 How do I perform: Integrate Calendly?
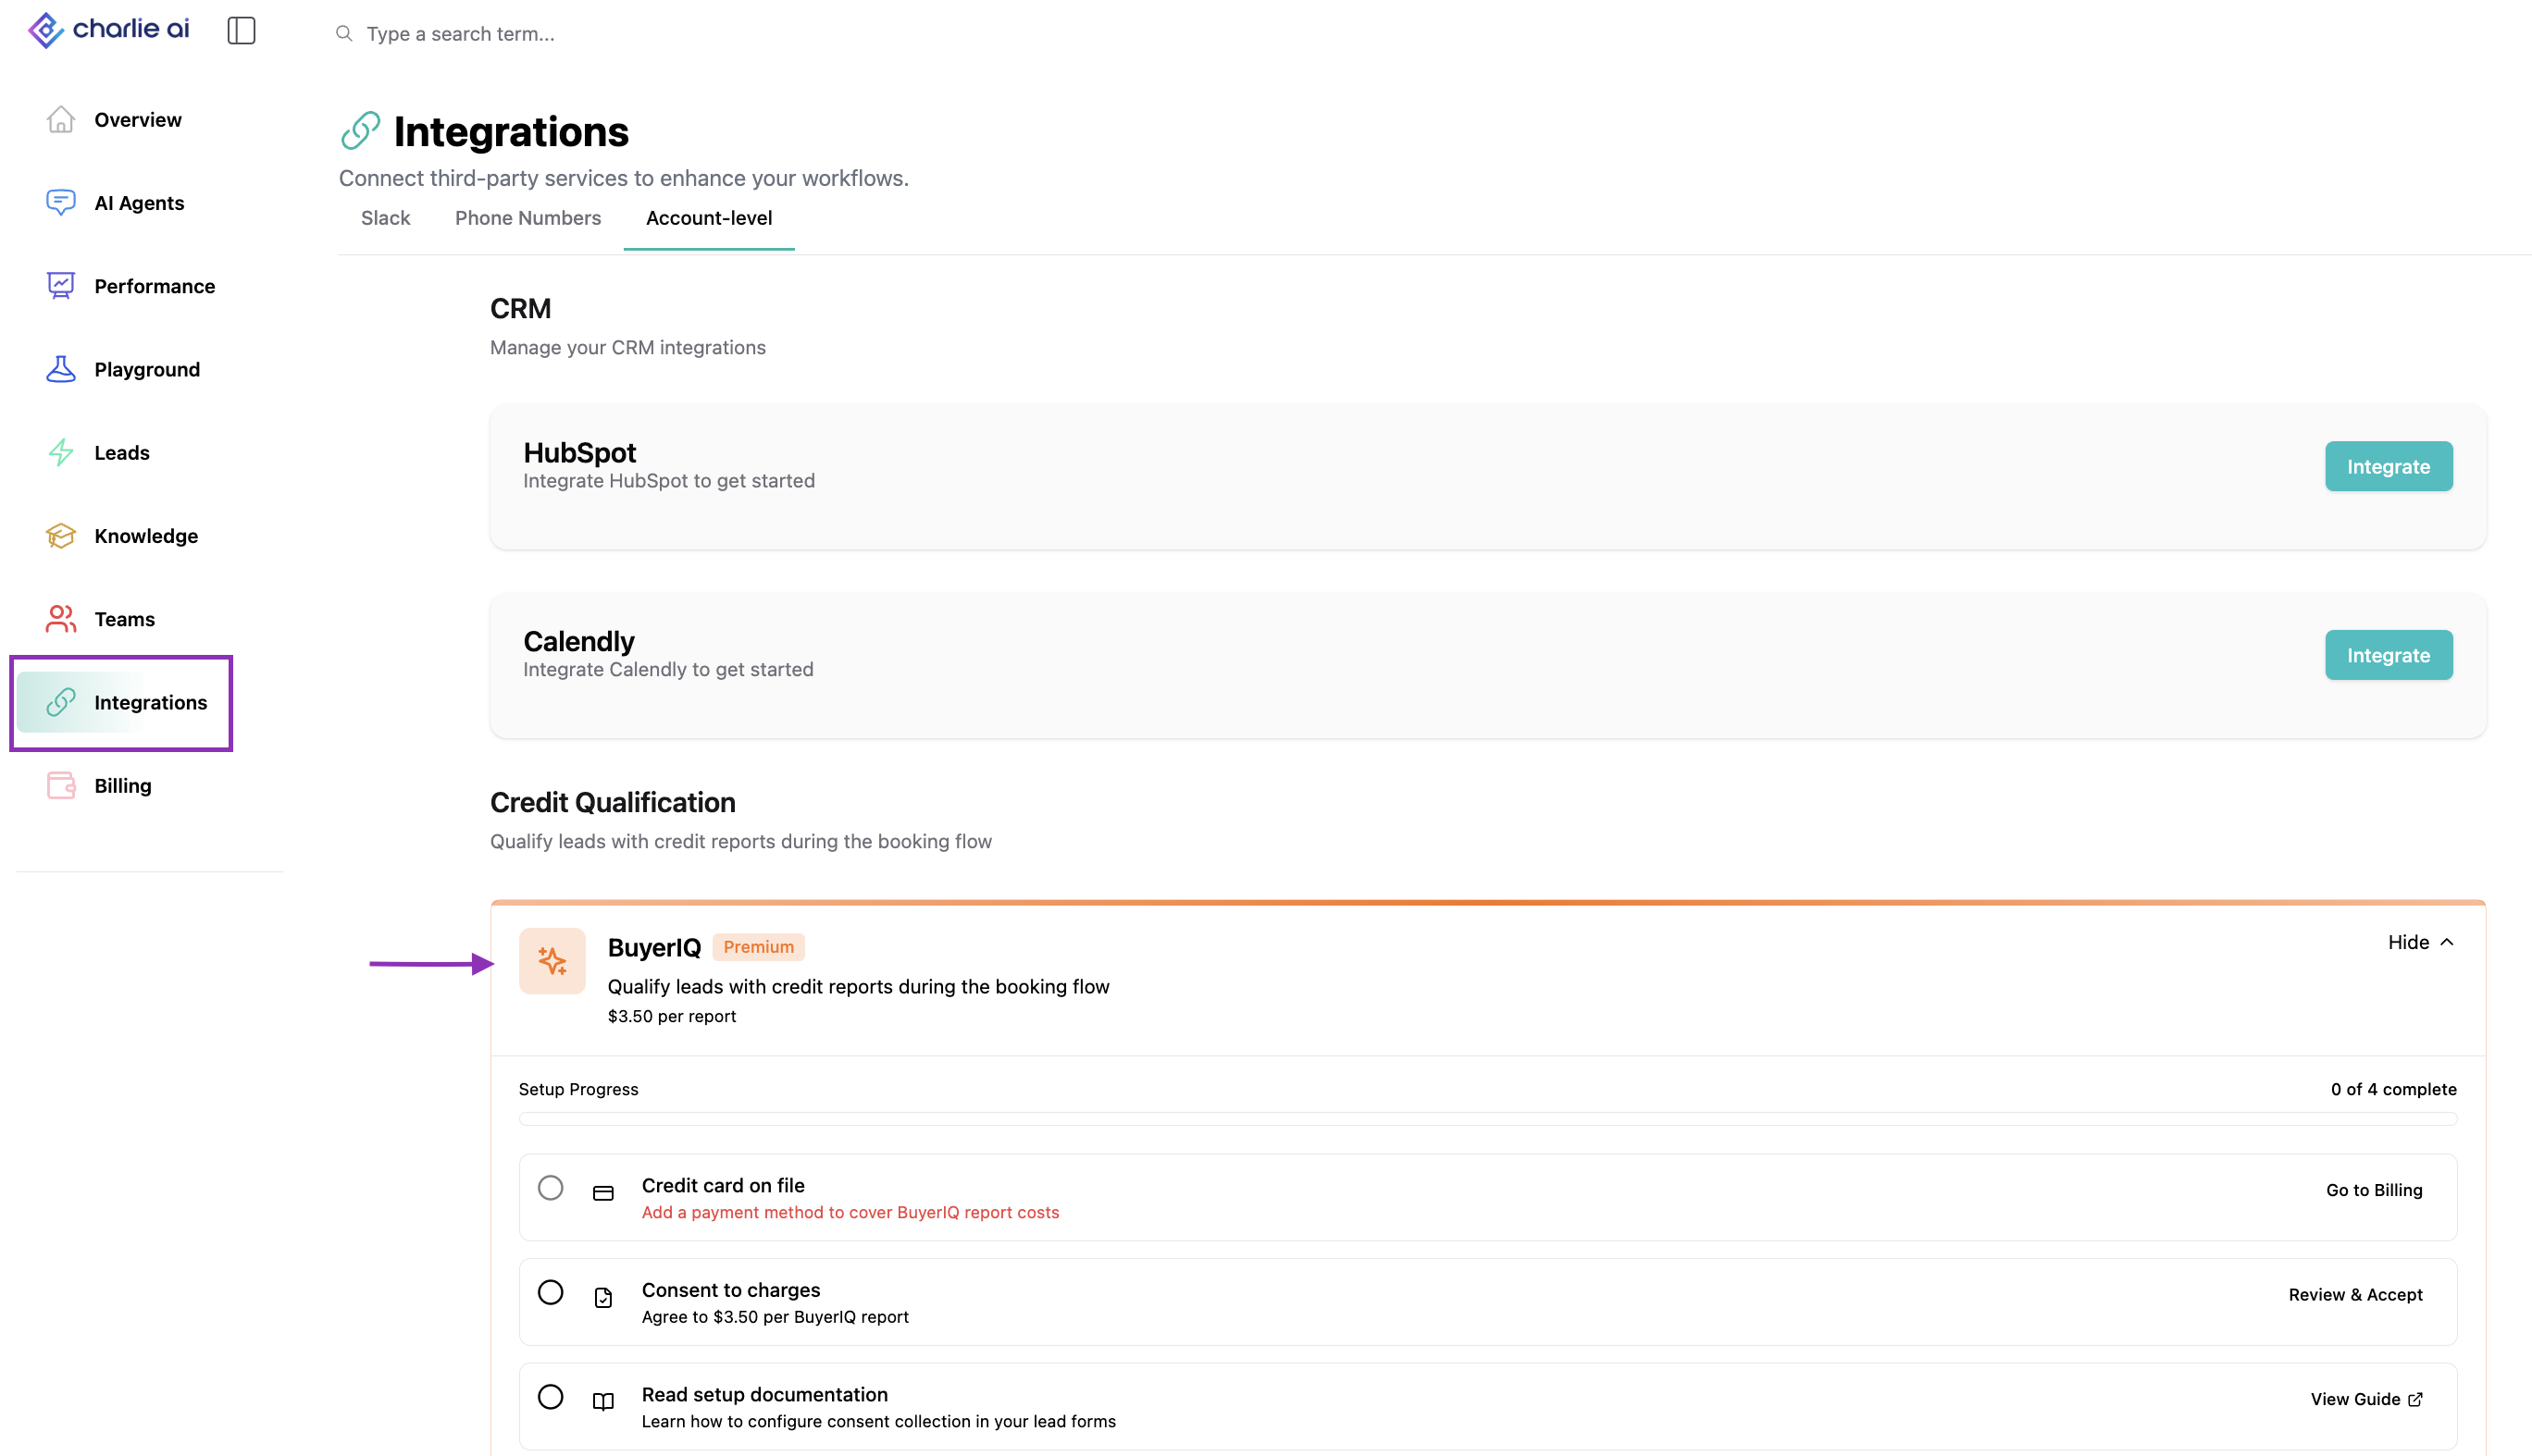[x=2388, y=655]
